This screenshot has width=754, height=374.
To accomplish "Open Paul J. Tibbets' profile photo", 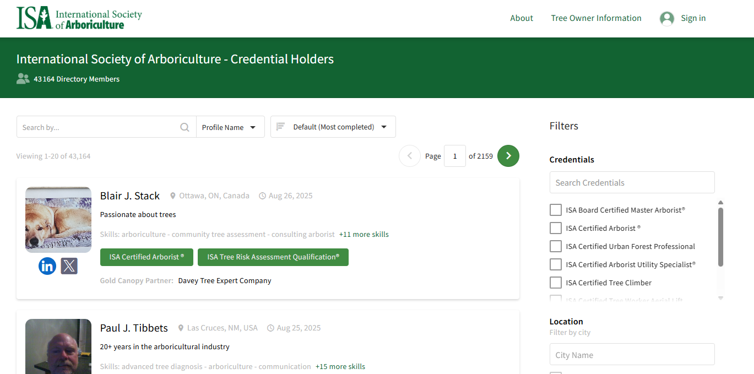I will (58, 346).
